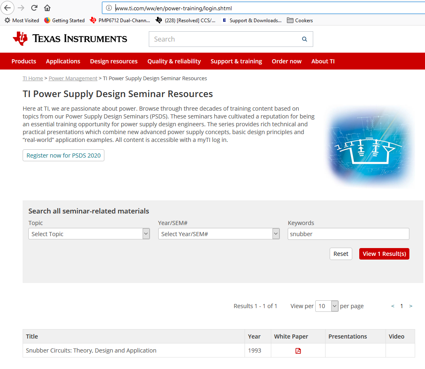Screen dimensions: 425x369
Task: Click the browser forward arrow button
Action: (x=21, y=7)
